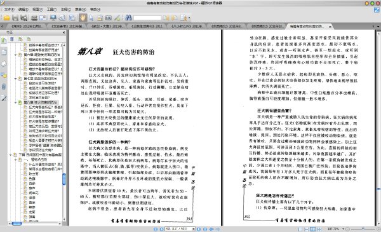
Task: Open dropdown arrow beside toolbar search options
Action: point(189,18)
